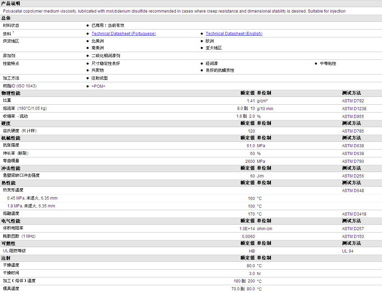Click the '总体' section header
Image resolution: width=382 pixels, height=292 pixels.
(x=6, y=18)
